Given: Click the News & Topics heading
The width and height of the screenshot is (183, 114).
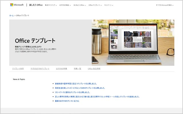Looking at the screenshot, I should pyautogui.click(x=19, y=79).
